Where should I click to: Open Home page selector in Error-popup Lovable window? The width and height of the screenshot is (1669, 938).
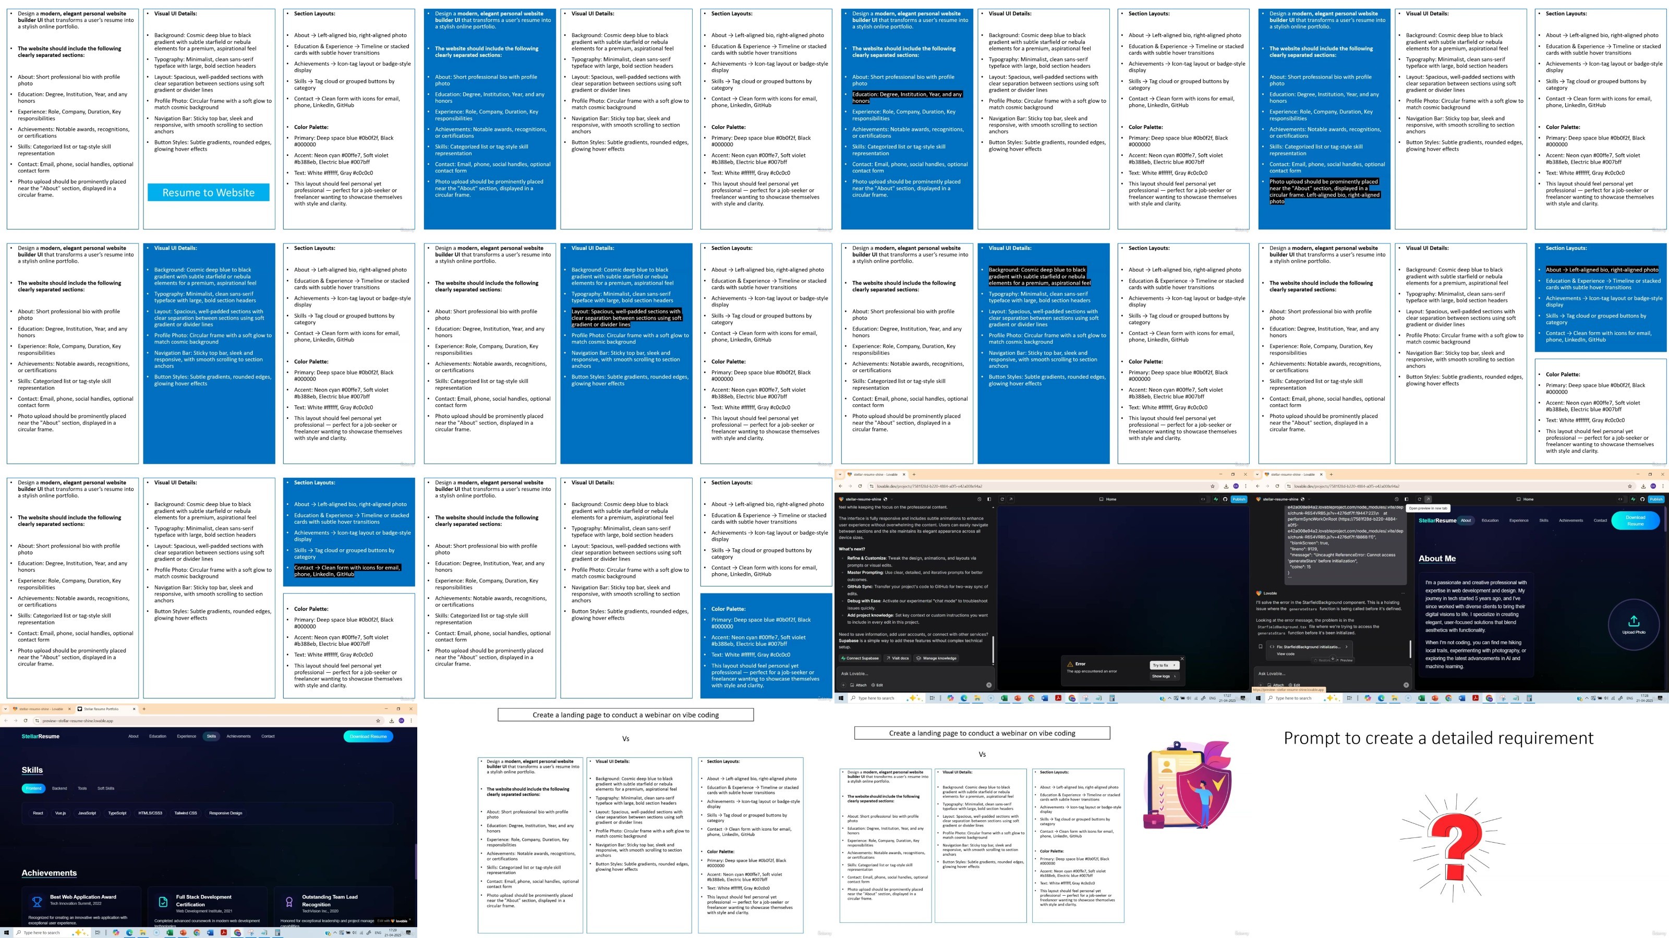tap(1108, 499)
